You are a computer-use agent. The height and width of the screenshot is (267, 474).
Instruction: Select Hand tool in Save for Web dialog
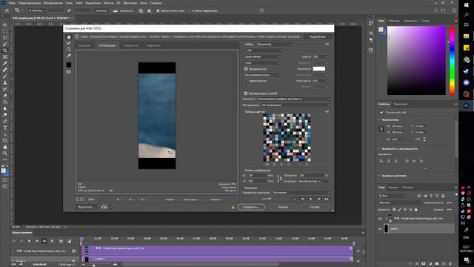69,36
